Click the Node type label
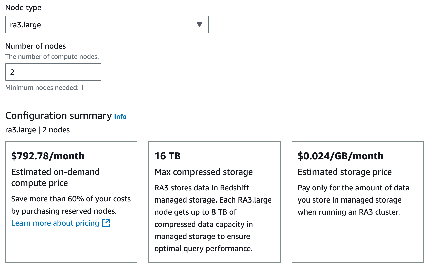The width and height of the screenshot is (429, 270). tap(23, 8)
